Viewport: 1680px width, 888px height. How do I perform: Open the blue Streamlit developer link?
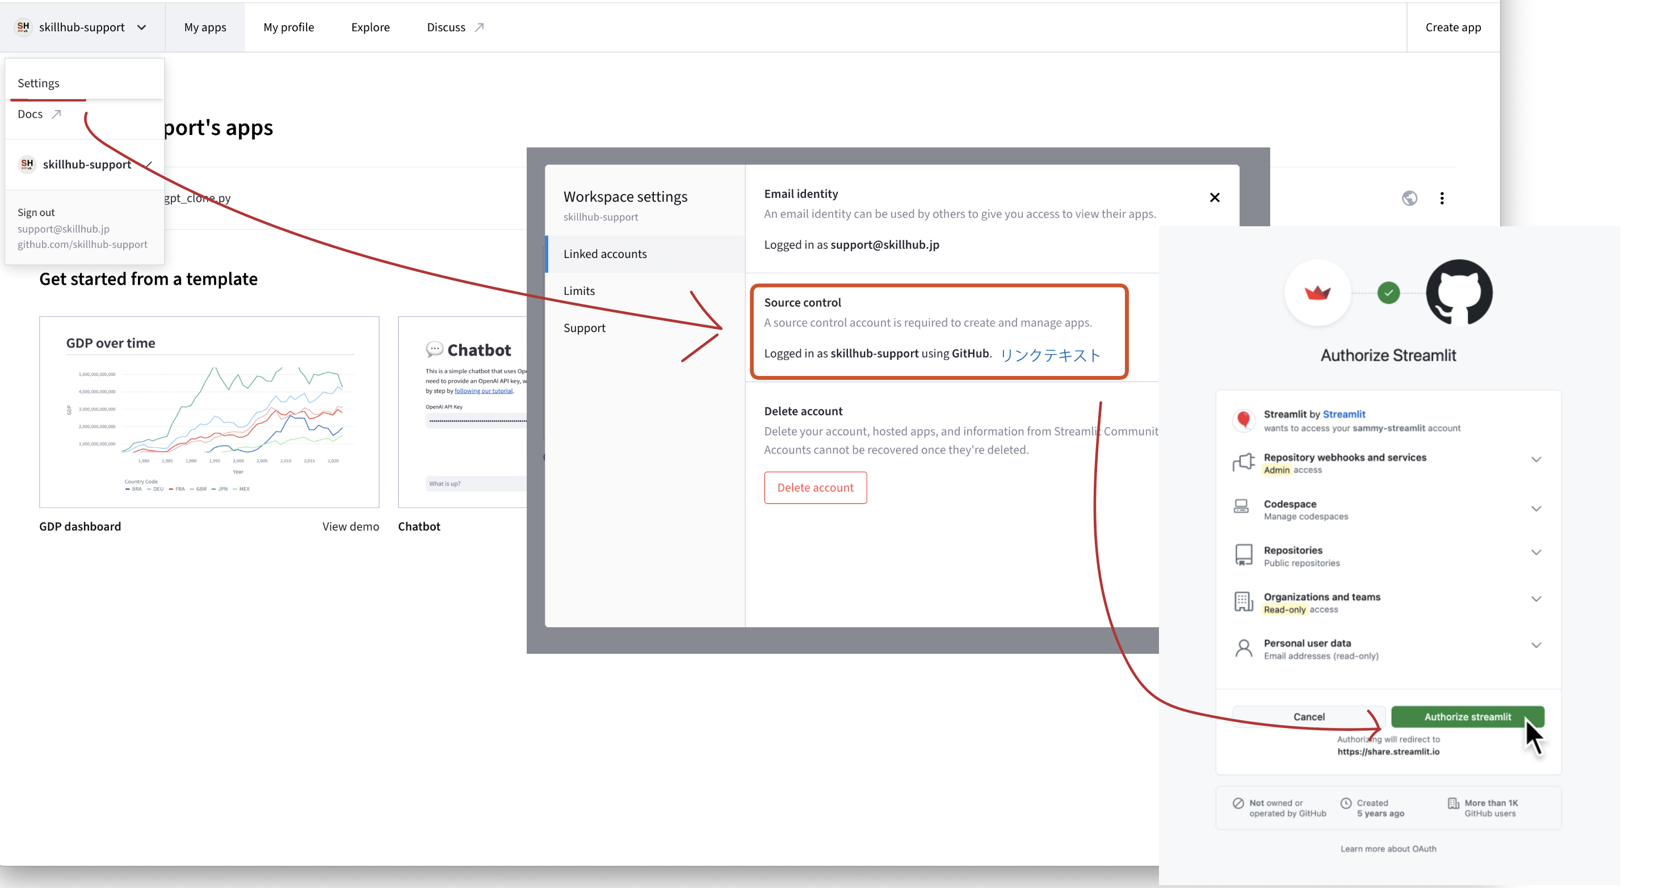click(1343, 415)
